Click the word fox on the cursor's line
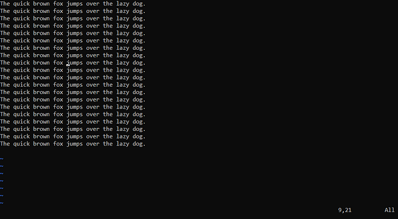Viewport: 398px width, 219px height. tap(58, 63)
